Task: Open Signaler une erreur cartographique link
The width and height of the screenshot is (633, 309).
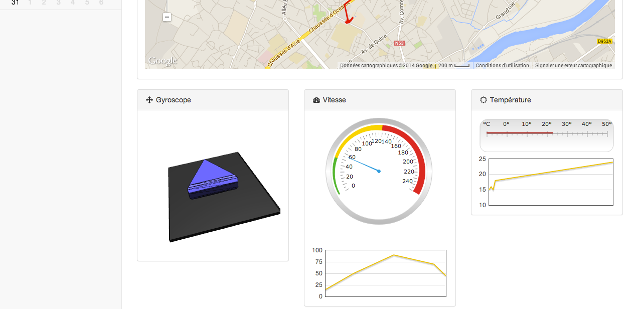Action: click(573, 66)
